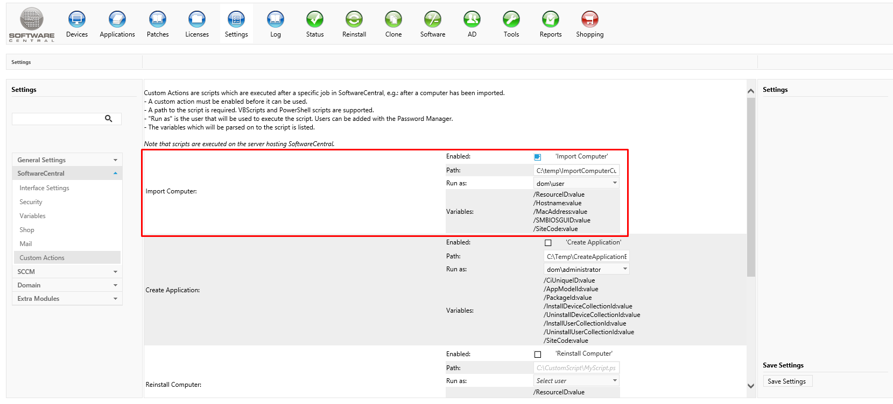Open the Reports toolbar icon
The height and width of the screenshot is (404, 893).
tap(551, 20)
